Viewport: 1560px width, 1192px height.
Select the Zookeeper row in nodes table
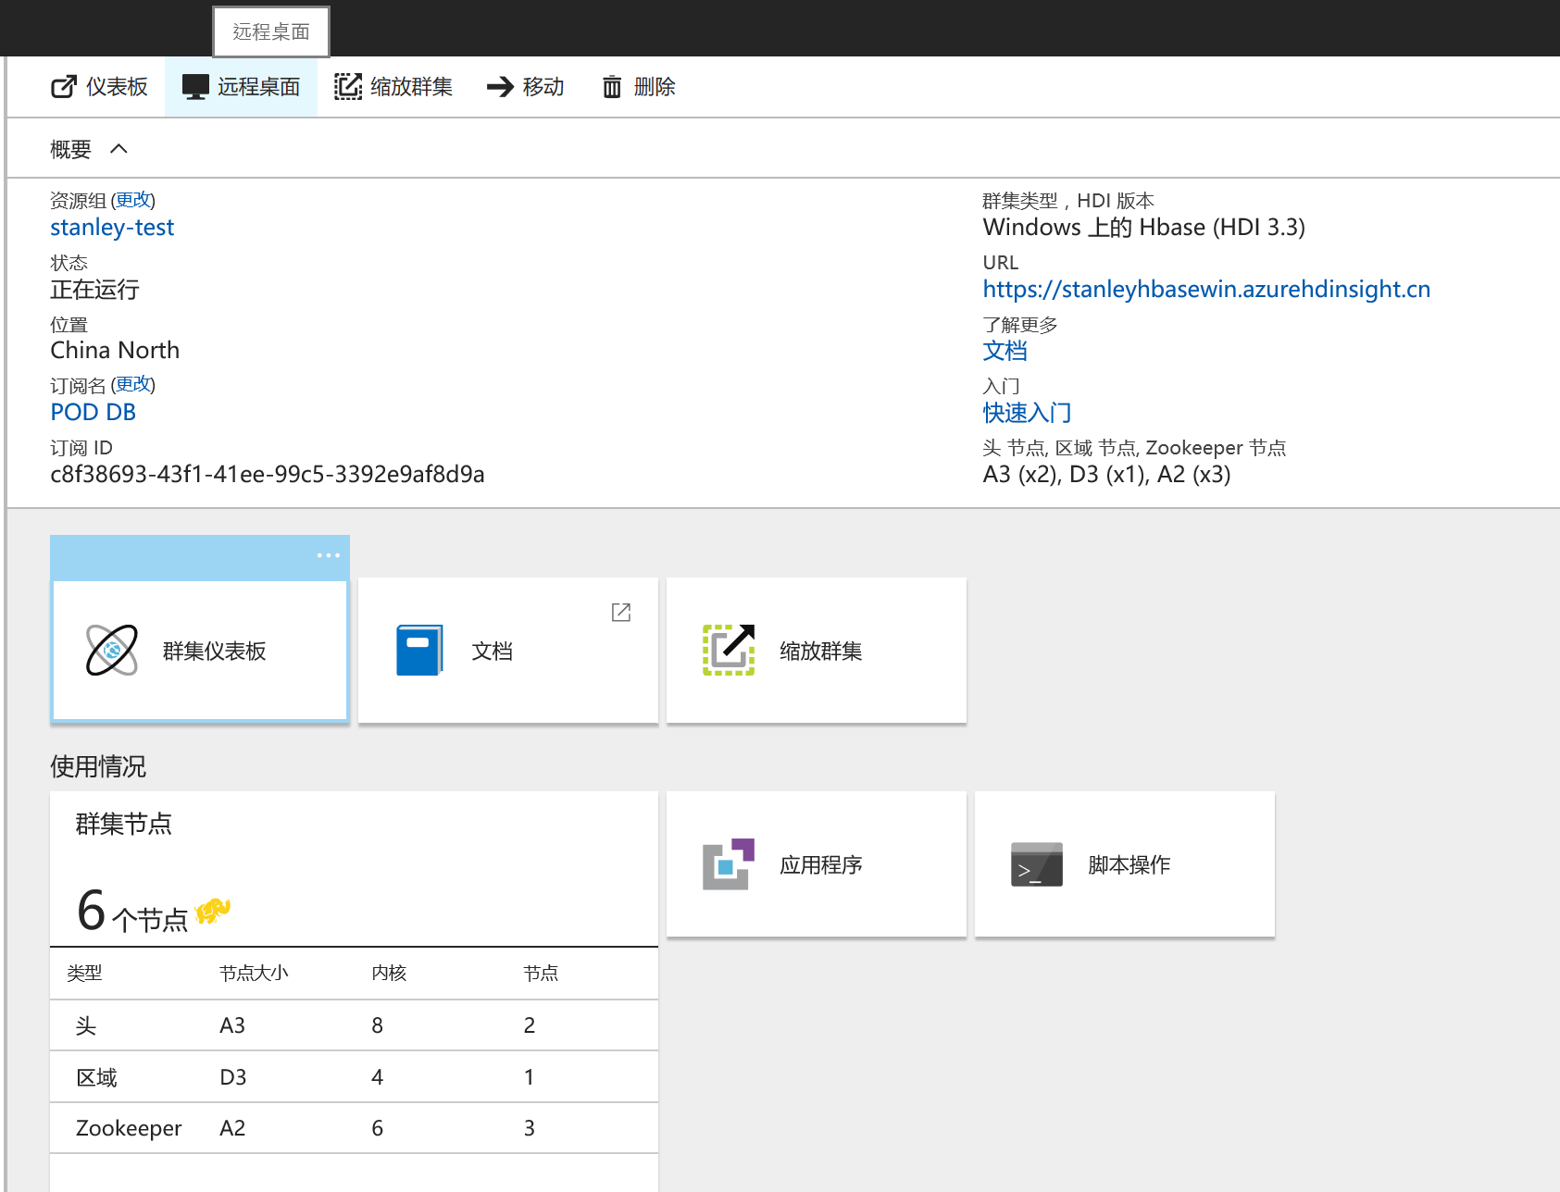coord(354,1128)
